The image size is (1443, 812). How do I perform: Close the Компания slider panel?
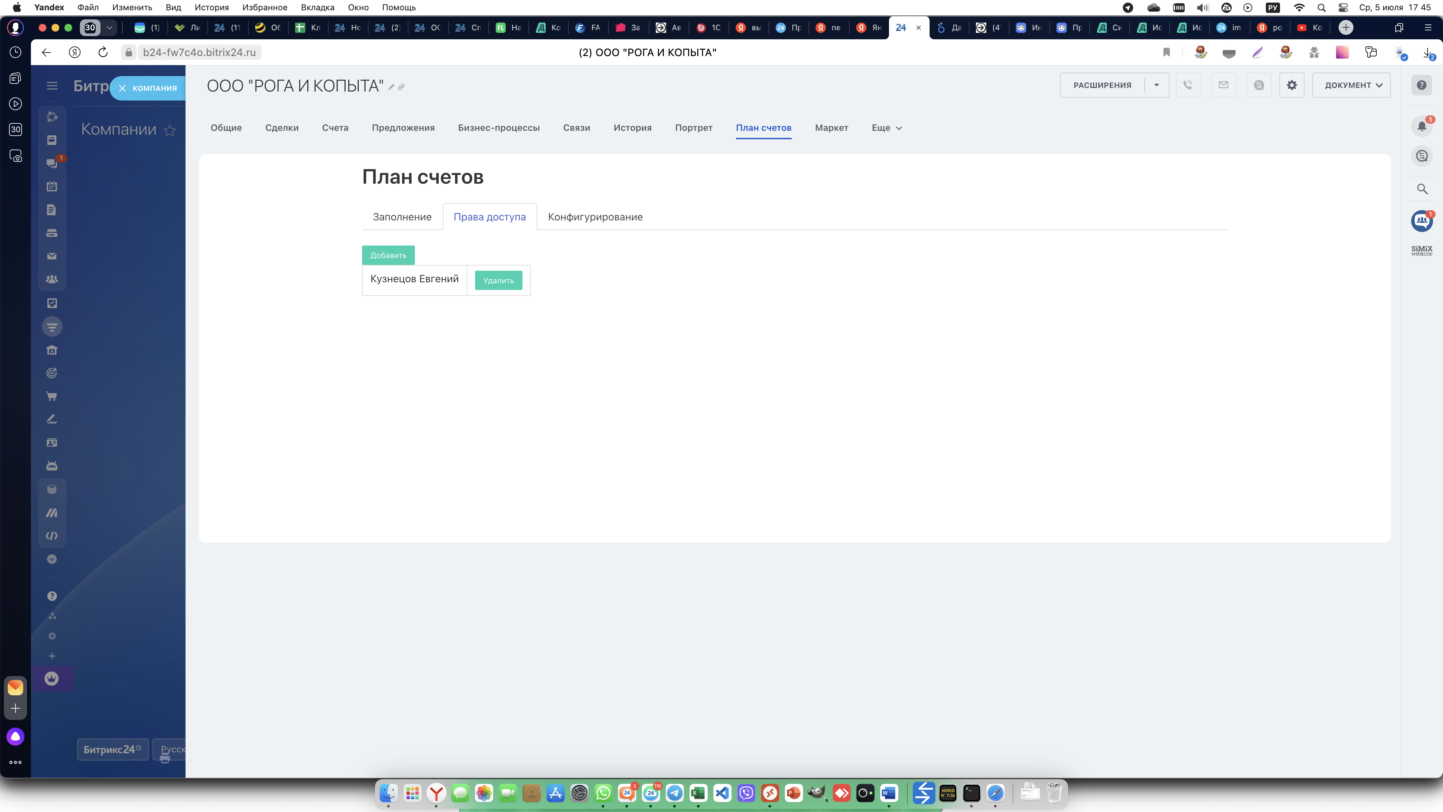coord(122,88)
